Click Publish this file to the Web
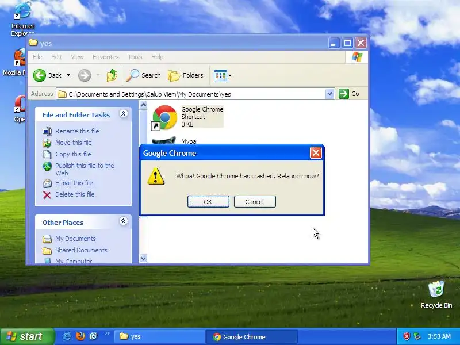 coord(85,169)
